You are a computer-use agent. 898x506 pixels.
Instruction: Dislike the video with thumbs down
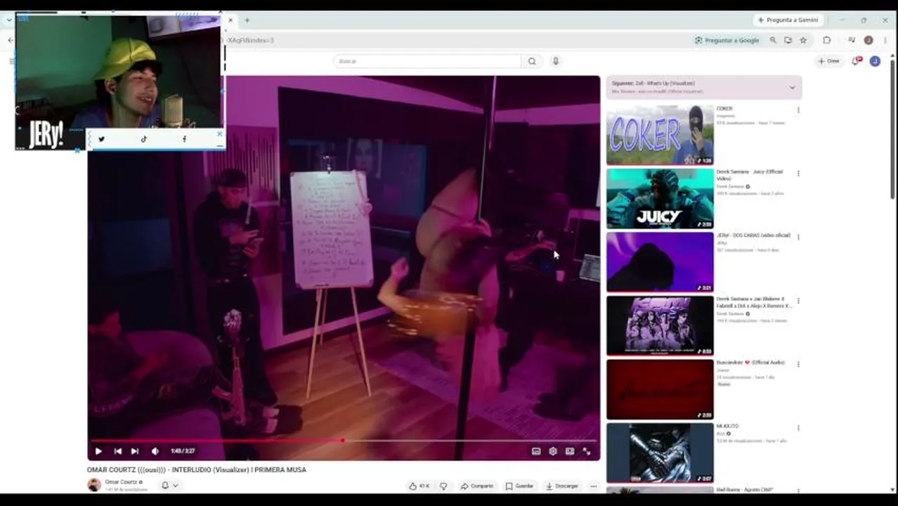tap(443, 486)
